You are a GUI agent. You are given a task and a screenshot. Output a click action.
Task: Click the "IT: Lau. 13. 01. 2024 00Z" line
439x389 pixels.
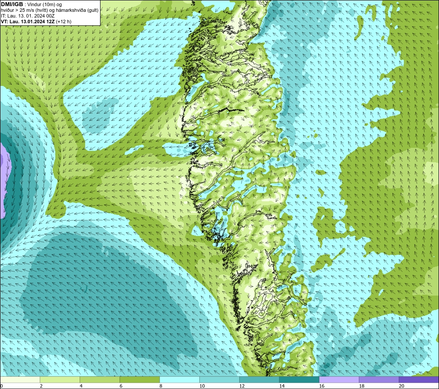coord(28,16)
